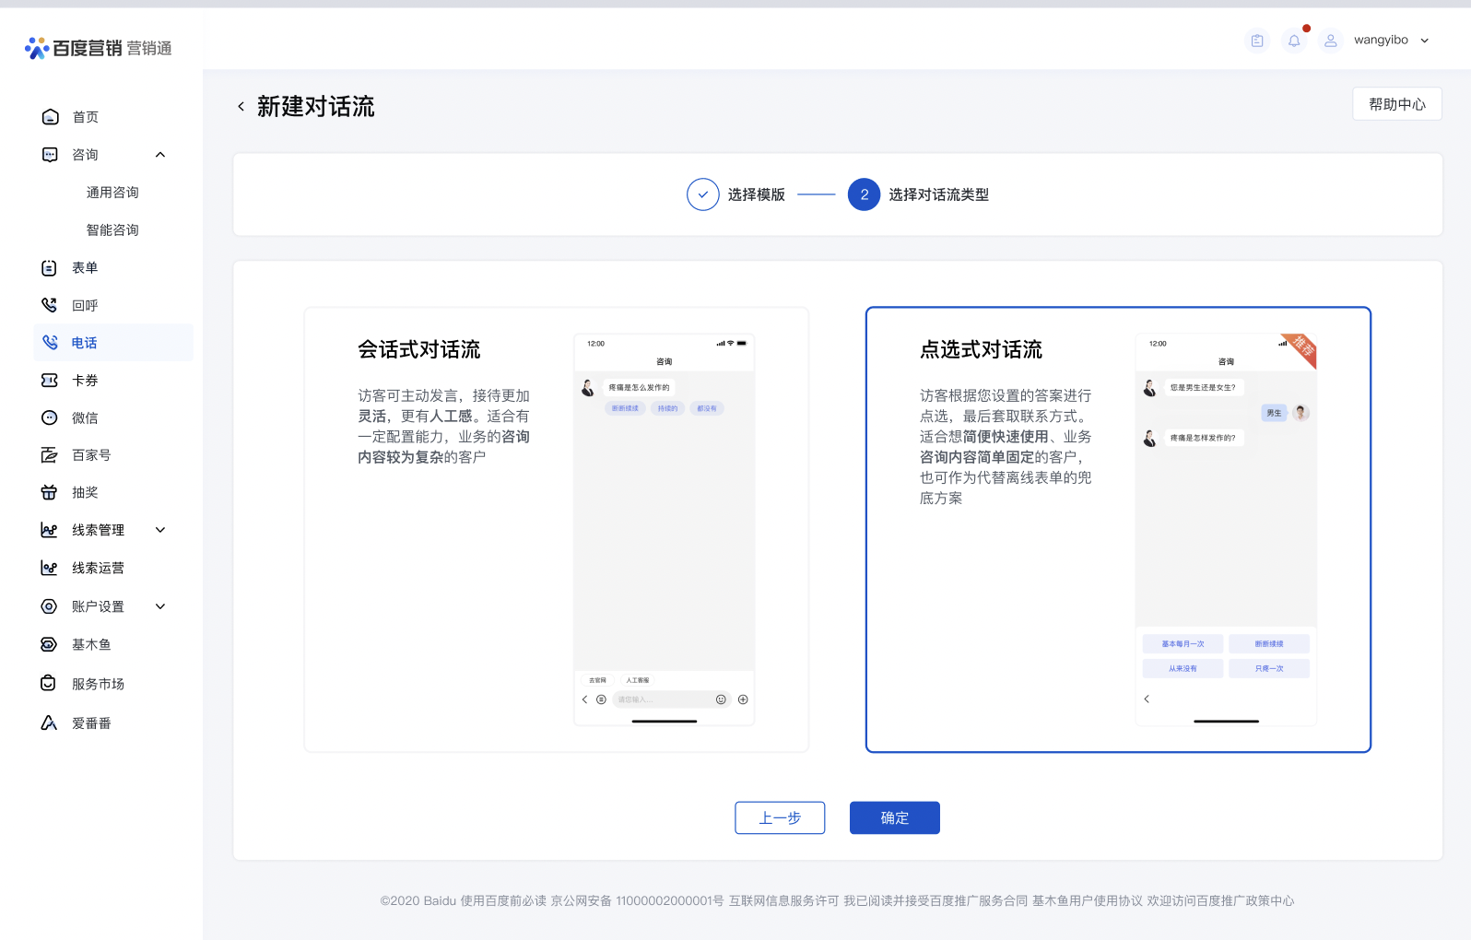Click the 首页 home icon in sidebar
This screenshot has height=940, width=1471.
[x=51, y=117]
